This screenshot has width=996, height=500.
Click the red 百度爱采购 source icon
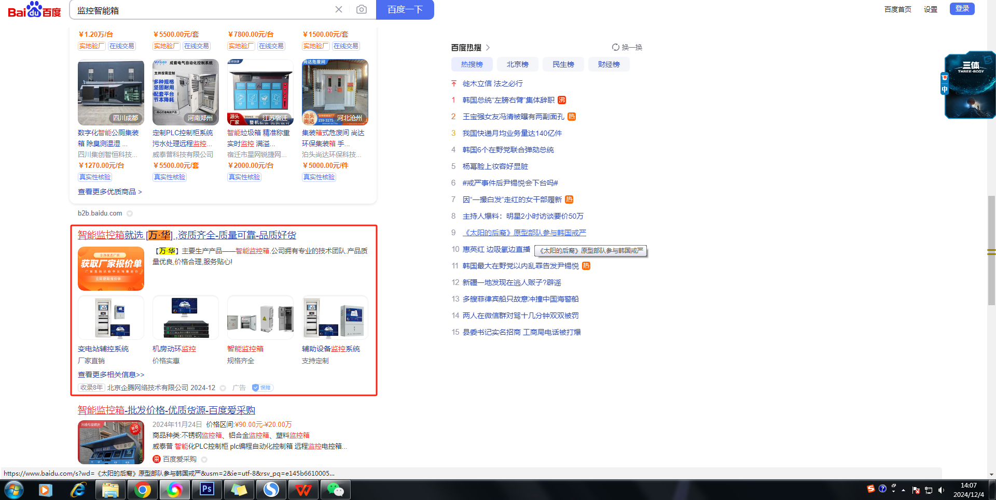(x=156, y=459)
